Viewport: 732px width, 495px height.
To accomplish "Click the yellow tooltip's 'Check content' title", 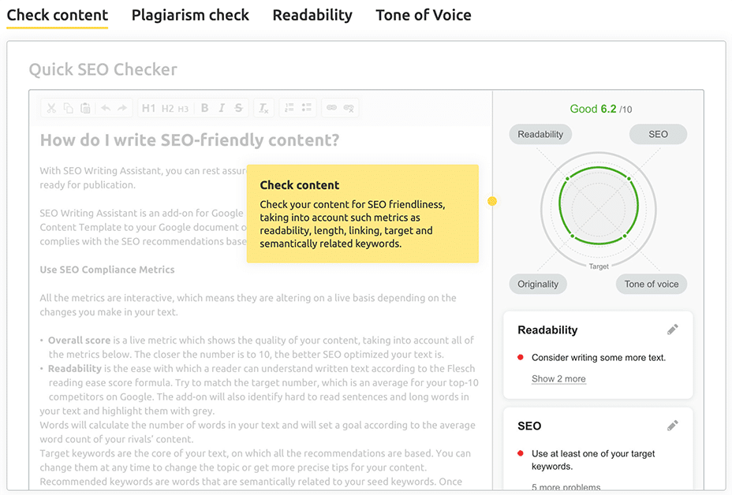I will 300,185.
